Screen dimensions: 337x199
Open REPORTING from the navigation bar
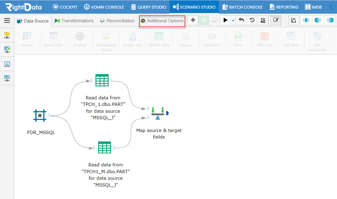coord(284,7)
